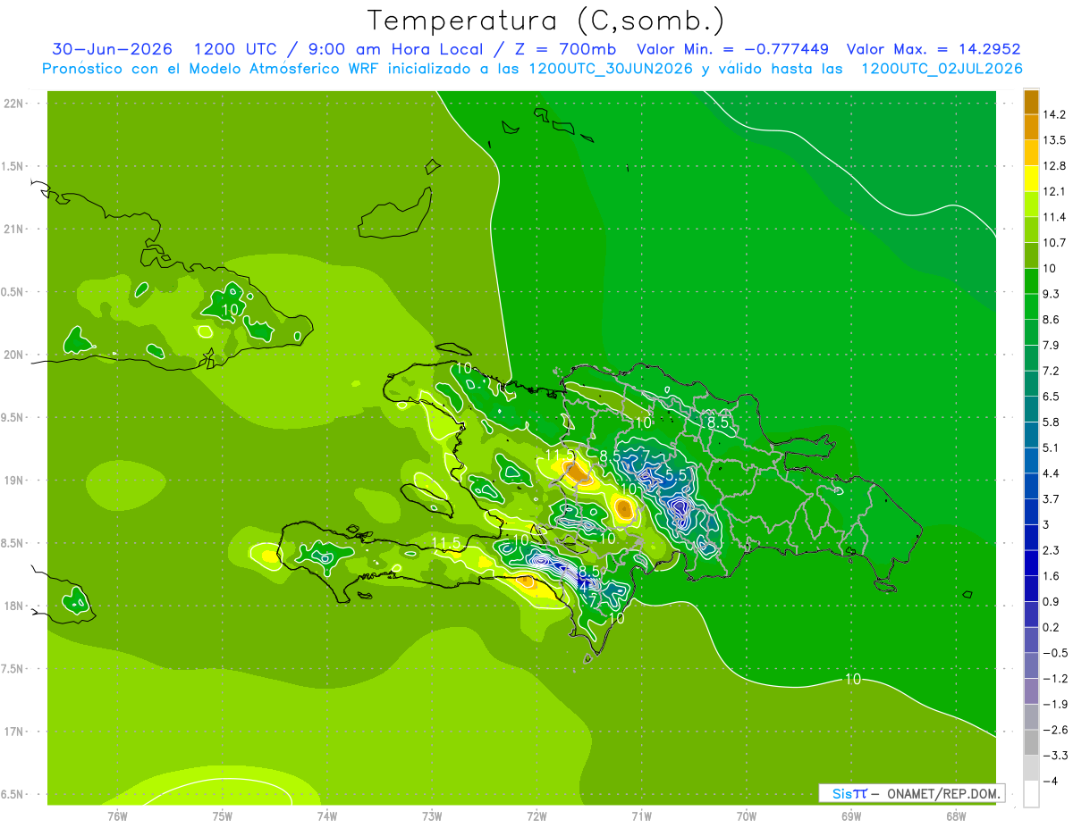Click the color bar label "11.4"
The width and height of the screenshot is (1073, 828).
[x=1053, y=217]
